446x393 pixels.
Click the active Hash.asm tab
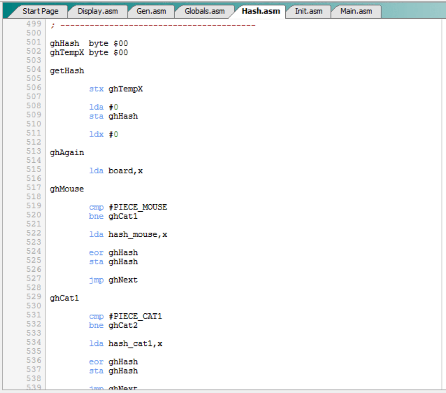pyautogui.click(x=261, y=11)
